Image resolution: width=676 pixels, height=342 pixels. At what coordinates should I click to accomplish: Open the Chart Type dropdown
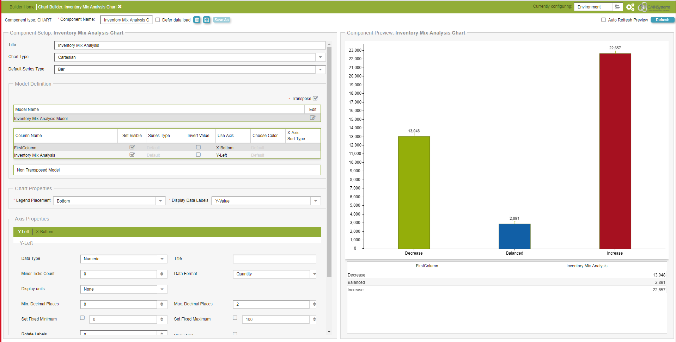click(x=320, y=57)
